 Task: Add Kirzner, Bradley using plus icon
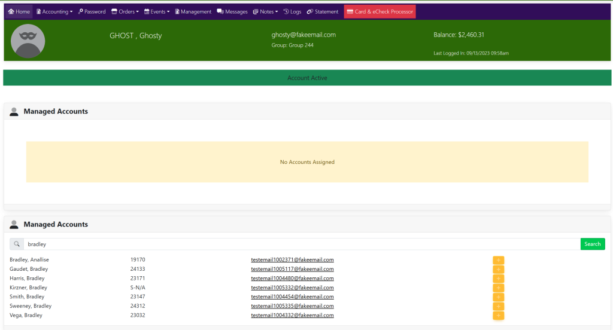coord(498,288)
